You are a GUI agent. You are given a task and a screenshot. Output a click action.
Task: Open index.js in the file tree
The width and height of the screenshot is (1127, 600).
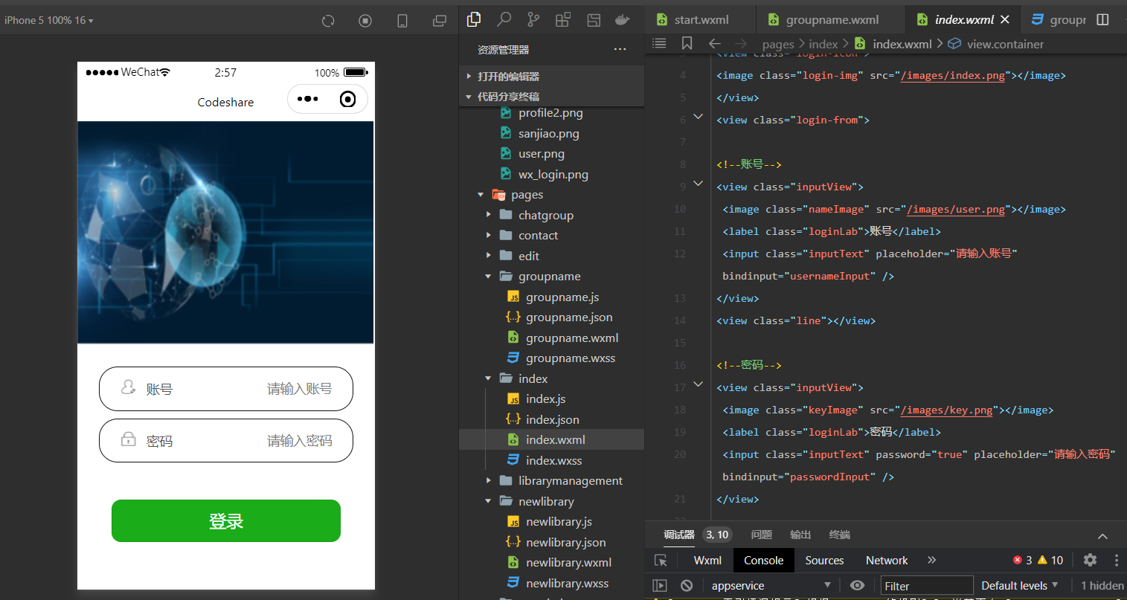[545, 399]
